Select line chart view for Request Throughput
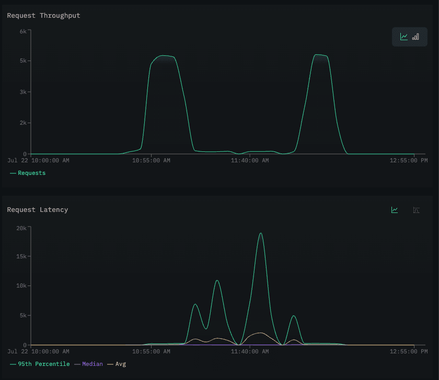The width and height of the screenshot is (439, 380). click(x=403, y=37)
